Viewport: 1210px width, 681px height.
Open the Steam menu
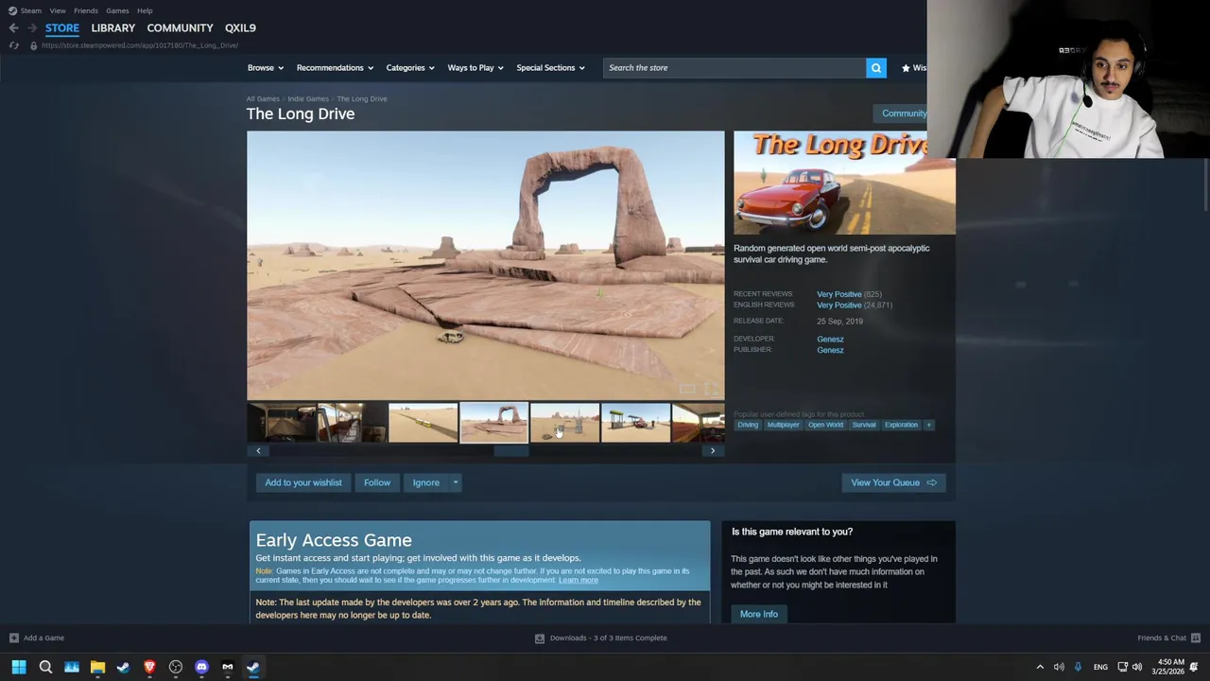click(x=31, y=10)
